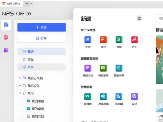This screenshot has height=122, width=163.
Task: Click the search input field at top right
Action: (160, 18)
